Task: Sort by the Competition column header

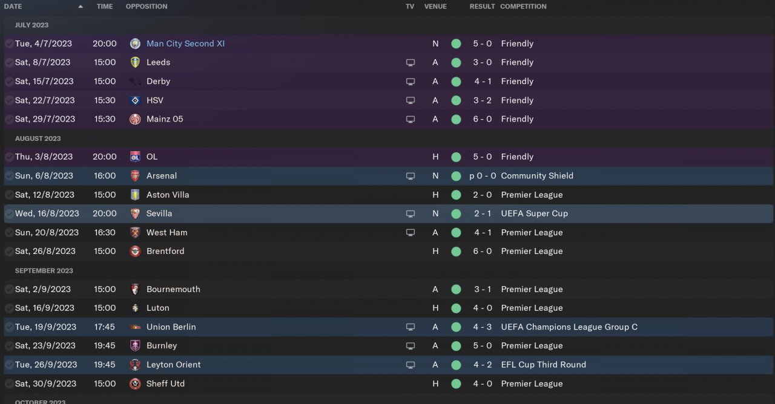Action: (523, 7)
